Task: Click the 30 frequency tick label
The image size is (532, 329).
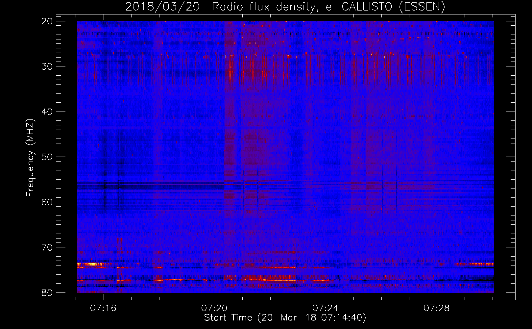Action: coord(47,66)
